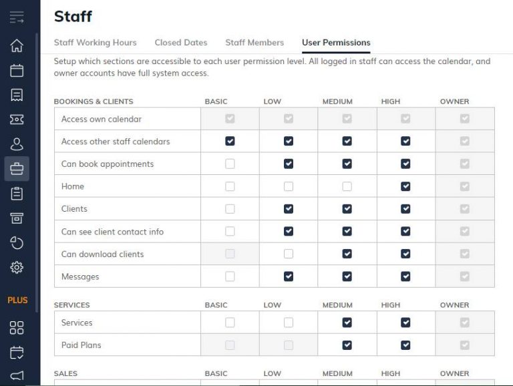Enable Can book appointments for Basic

click(230, 164)
